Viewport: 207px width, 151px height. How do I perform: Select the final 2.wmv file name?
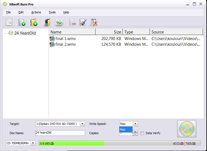coord(66,44)
